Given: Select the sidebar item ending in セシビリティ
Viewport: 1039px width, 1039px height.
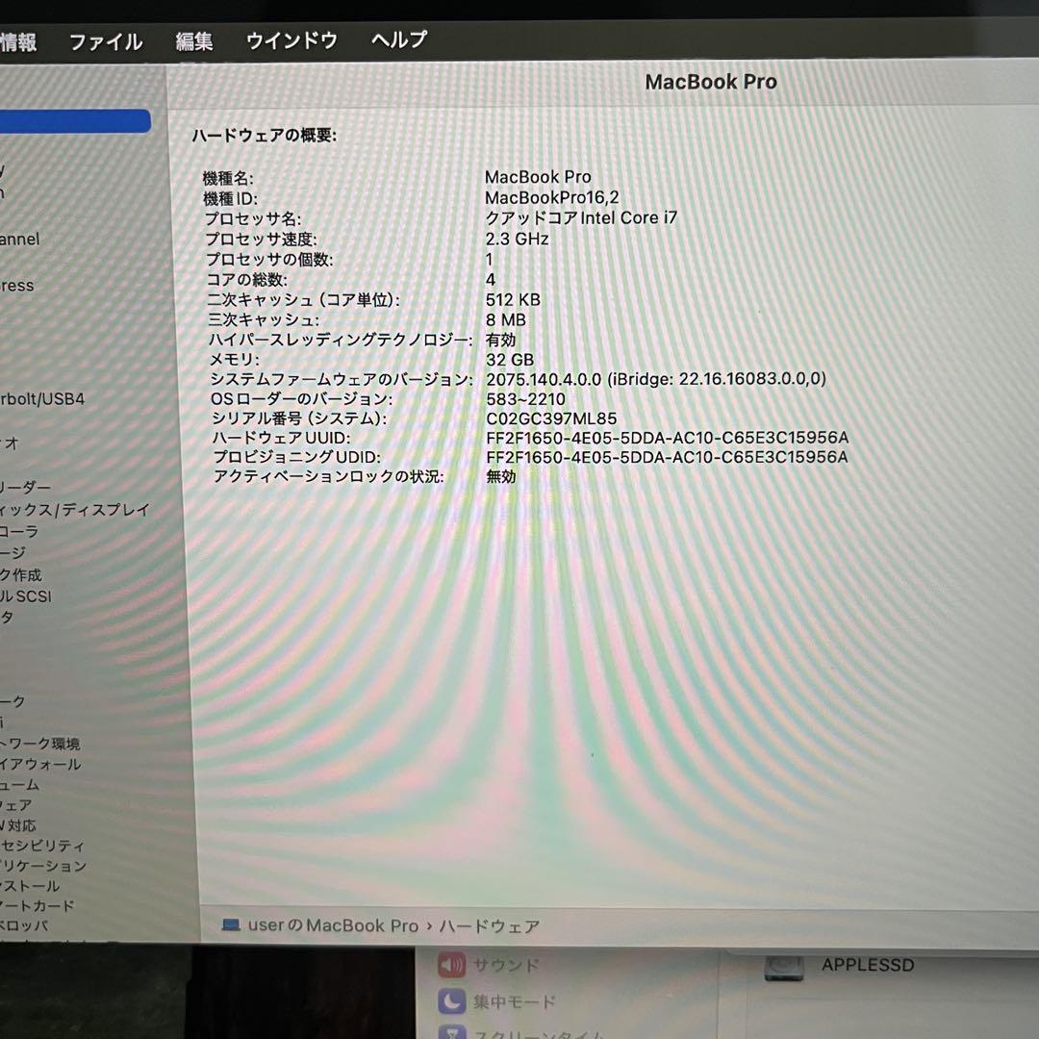Looking at the screenshot, I should (42, 846).
